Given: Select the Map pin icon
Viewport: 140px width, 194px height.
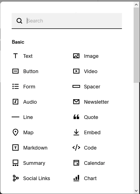Looking at the screenshot, I should pyautogui.click(x=16, y=132).
